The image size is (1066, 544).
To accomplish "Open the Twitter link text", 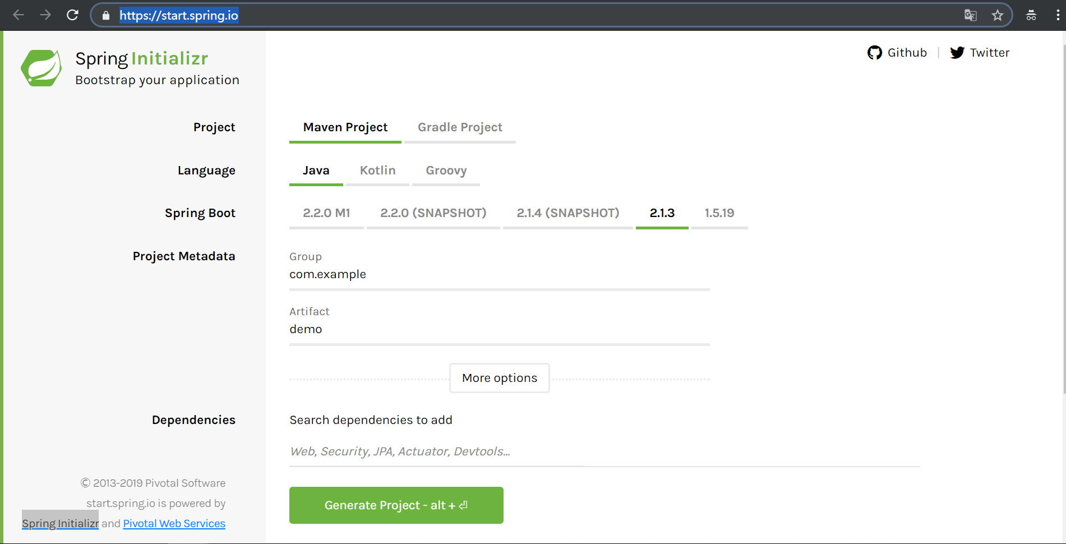I will pos(990,53).
